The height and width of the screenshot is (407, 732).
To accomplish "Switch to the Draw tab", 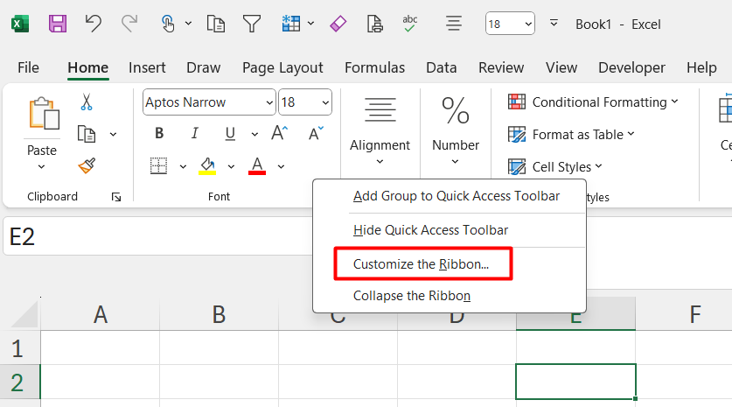I will tap(203, 67).
